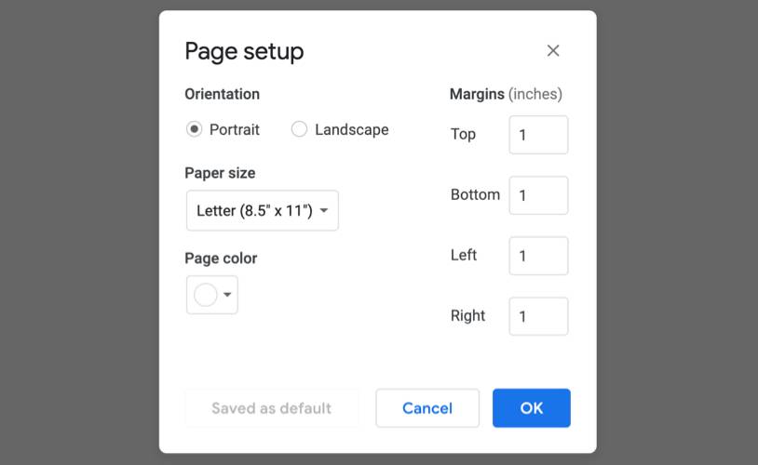Cancel the page setup changes
This screenshot has height=465, width=758.
click(x=427, y=408)
